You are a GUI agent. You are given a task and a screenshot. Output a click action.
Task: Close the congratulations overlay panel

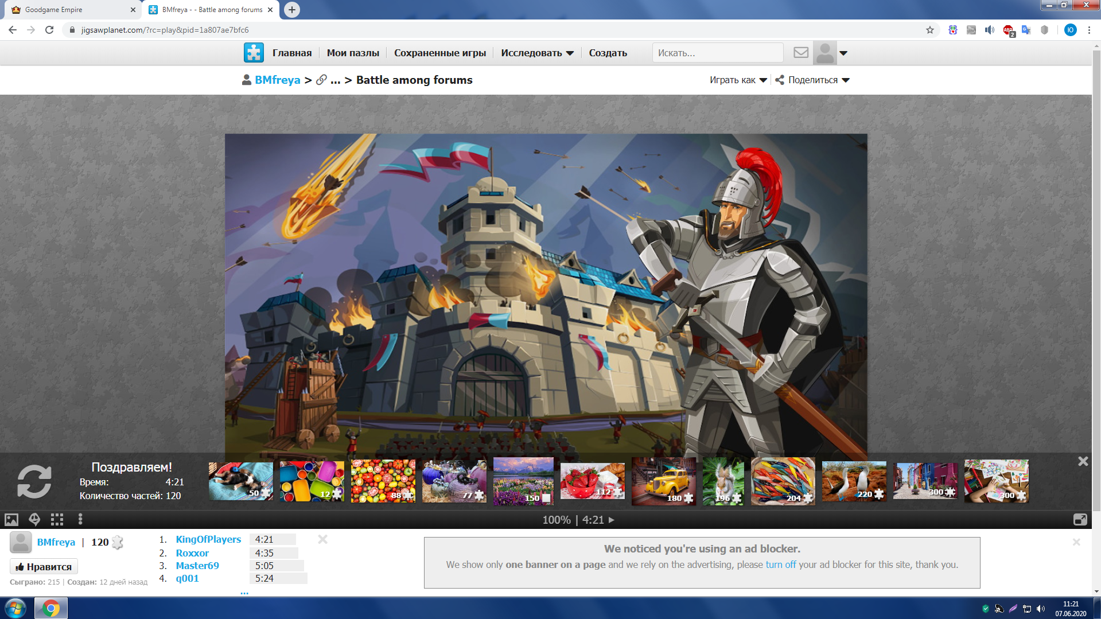pyautogui.click(x=1083, y=461)
